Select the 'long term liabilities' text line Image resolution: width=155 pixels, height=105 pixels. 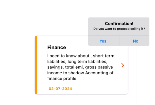coord(87,61)
